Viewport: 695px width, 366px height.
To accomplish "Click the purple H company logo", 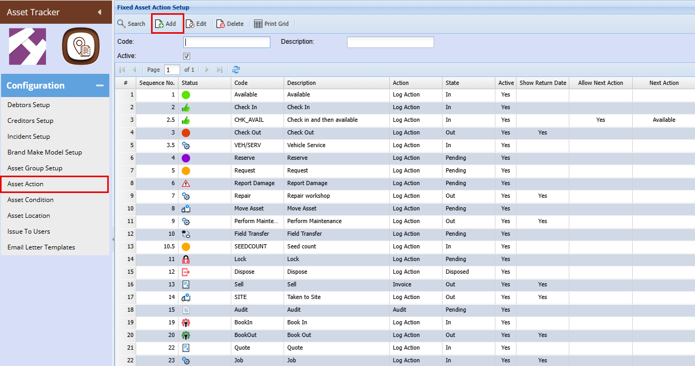I will click(x=27, y=46).
